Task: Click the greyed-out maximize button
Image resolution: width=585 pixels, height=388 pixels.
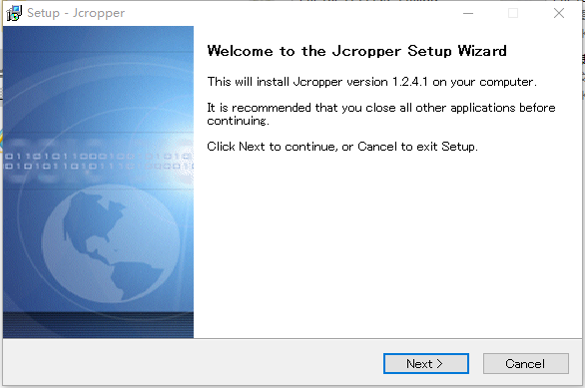Action: [x=513, y=13]
